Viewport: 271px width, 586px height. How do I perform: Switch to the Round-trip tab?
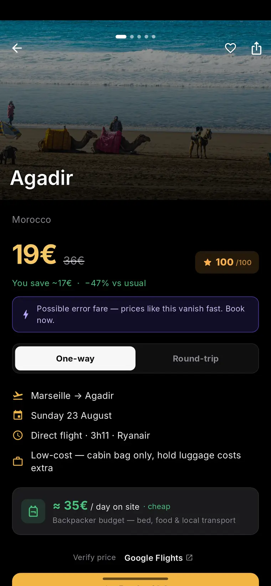pyautogui.click(x=196, y=359)
